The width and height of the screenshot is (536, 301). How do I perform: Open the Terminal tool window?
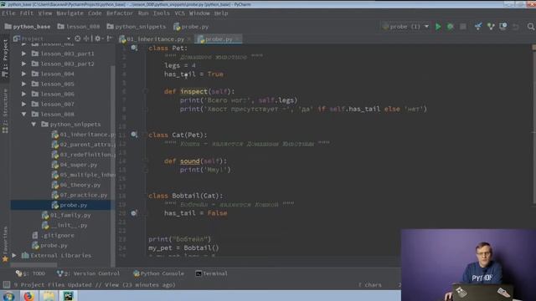click(x=211, y=273)
